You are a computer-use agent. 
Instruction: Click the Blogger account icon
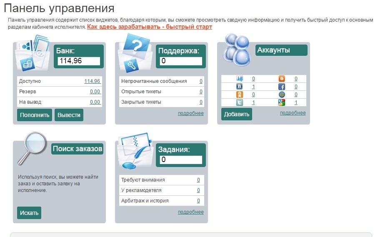coord(282,79)
